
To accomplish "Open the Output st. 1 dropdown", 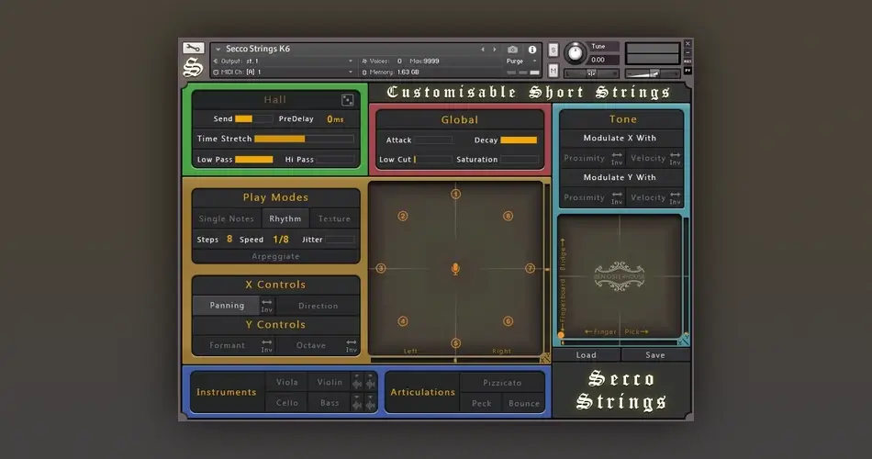I will click(284, 62).
